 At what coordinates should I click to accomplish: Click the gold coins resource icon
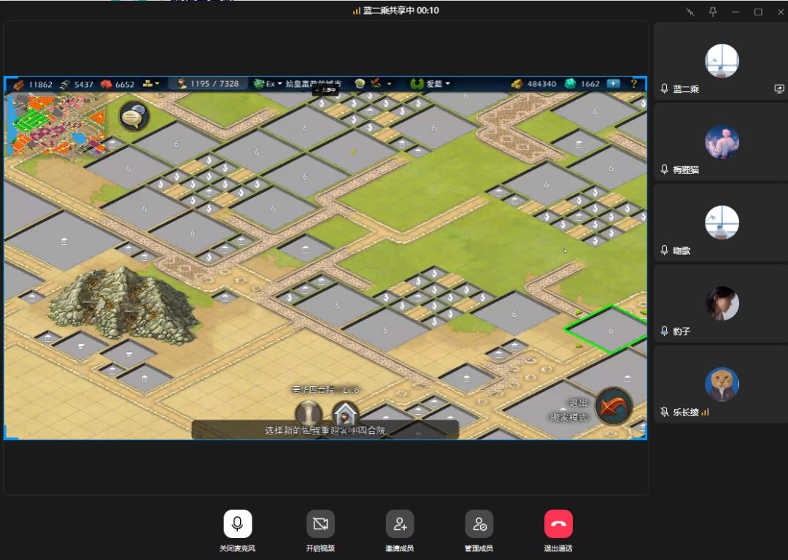click(x=517, y=84)
